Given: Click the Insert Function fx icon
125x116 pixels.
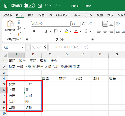Looking at the screenshot, I should point(45,47).
